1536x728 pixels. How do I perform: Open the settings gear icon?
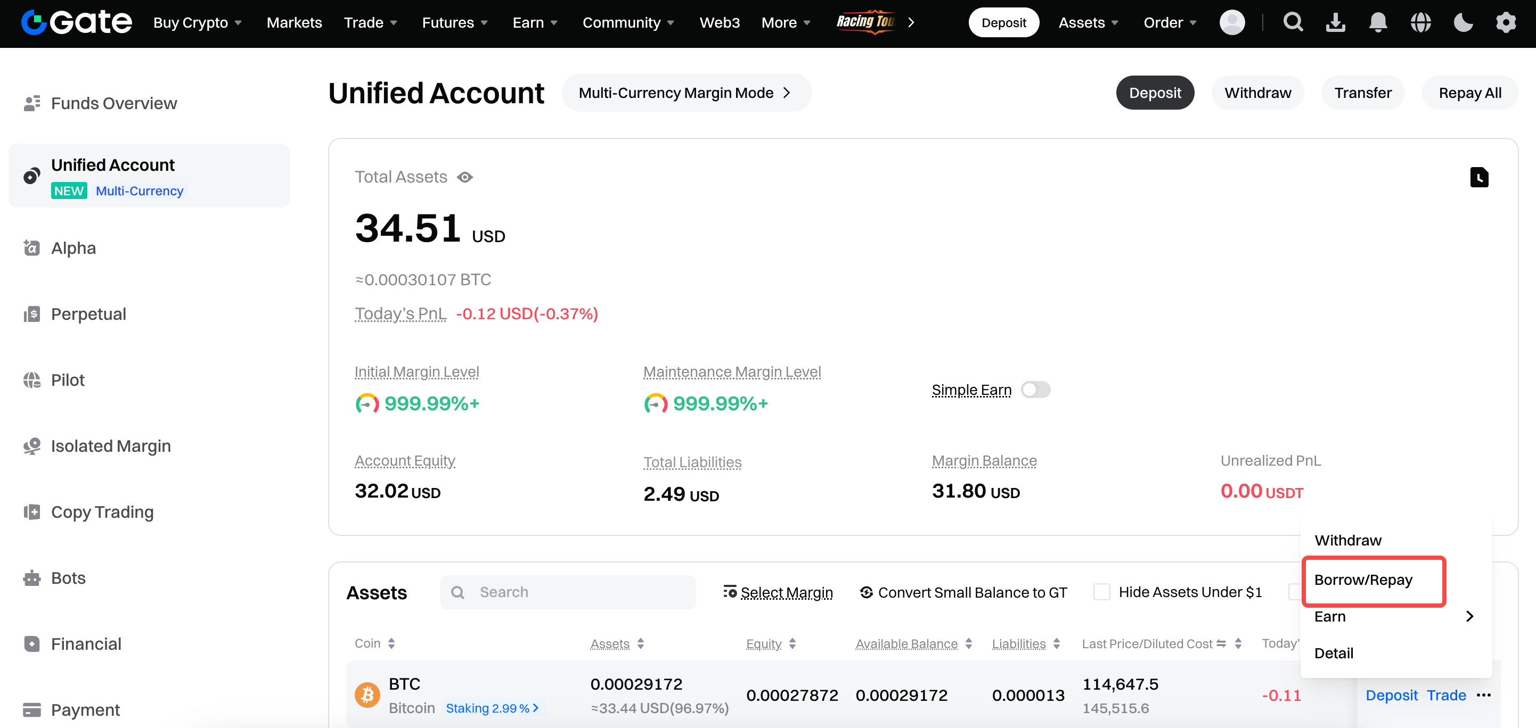point(1506,23)
